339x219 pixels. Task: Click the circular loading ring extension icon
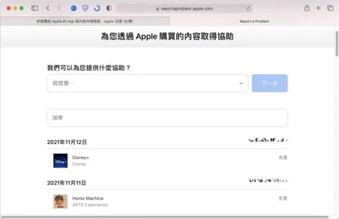pos(96,9)
